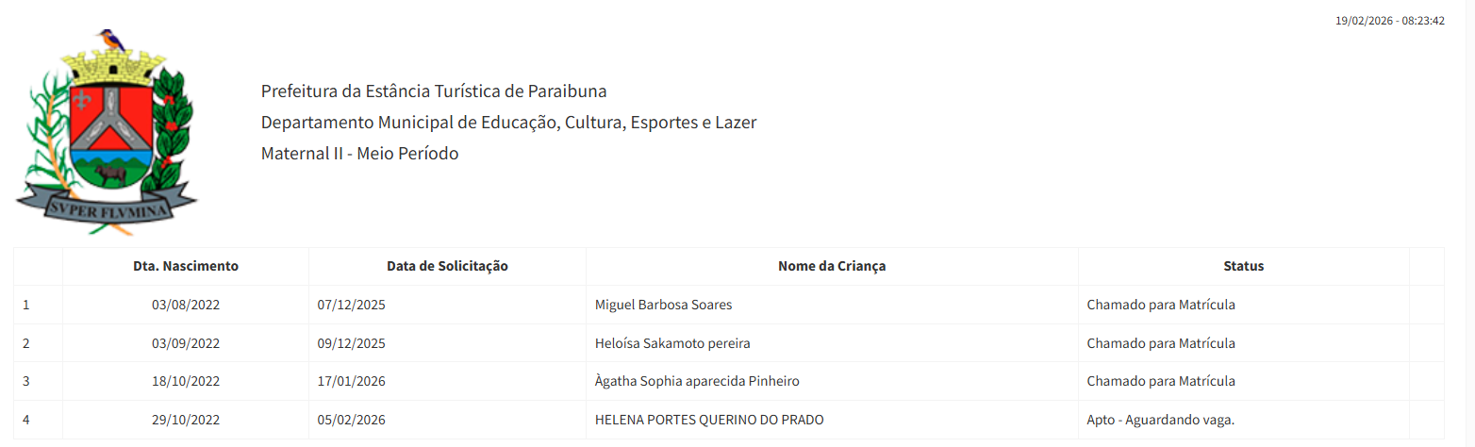Click the Status column header
This screenshot has width=1475, height=447.
[x=1243, y=266]
